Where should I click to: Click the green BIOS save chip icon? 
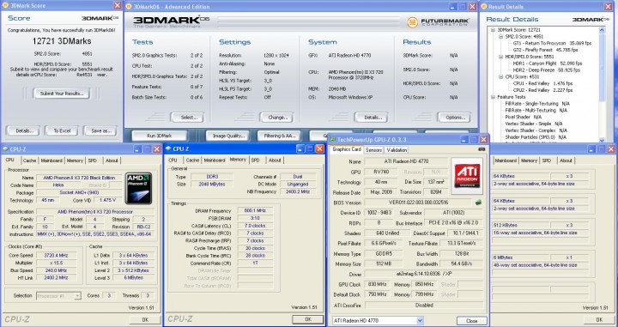tap(478, 203)
